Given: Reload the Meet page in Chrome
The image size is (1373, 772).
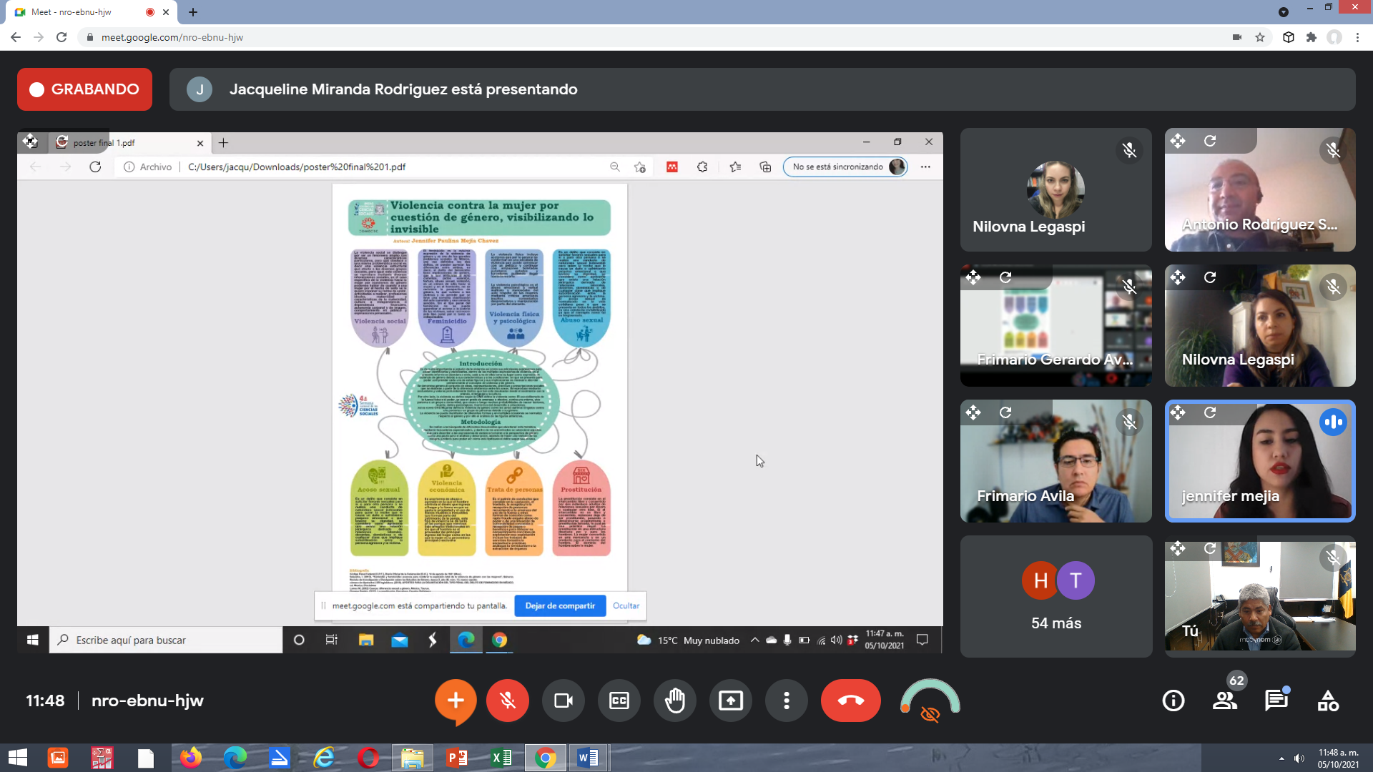Looking at the screenshot, I should 61,37.
